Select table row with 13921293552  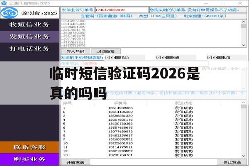(151, 151)
